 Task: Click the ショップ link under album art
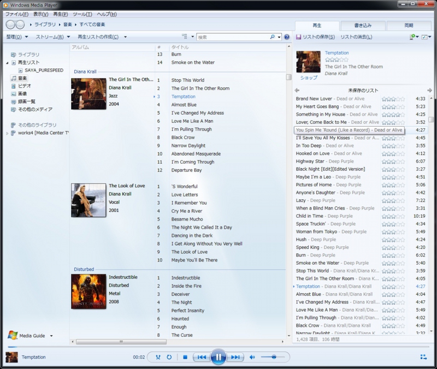pyautogui.click(x=309, y=78)
